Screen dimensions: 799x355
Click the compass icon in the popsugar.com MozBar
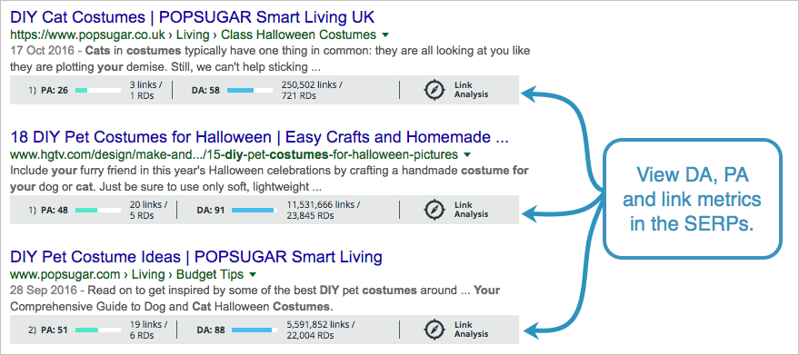pos(434,330)
